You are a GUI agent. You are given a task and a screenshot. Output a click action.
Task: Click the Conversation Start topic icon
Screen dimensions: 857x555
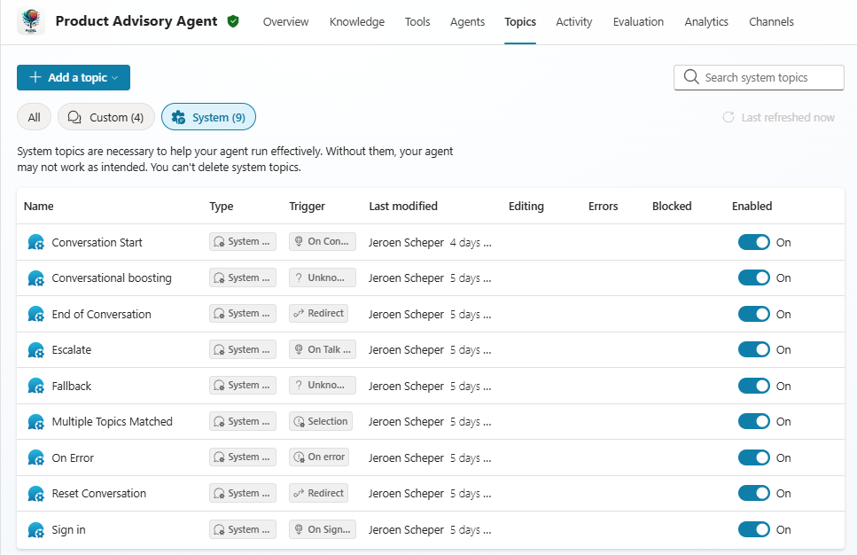pos(36,242)
